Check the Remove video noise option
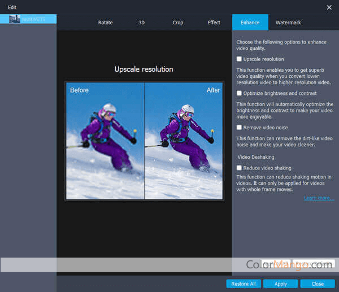The width and height of the screenshot is (339, 292). click(x=240, y=128)
